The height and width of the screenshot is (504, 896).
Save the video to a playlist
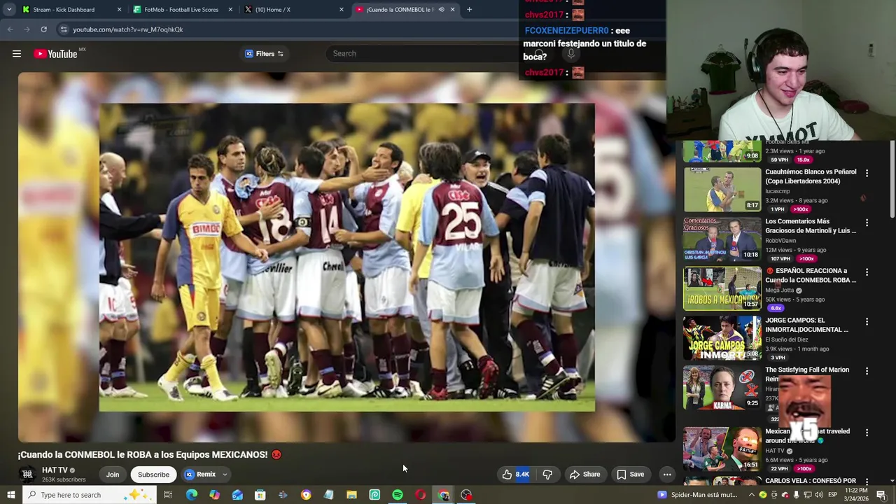coord(630,475)
